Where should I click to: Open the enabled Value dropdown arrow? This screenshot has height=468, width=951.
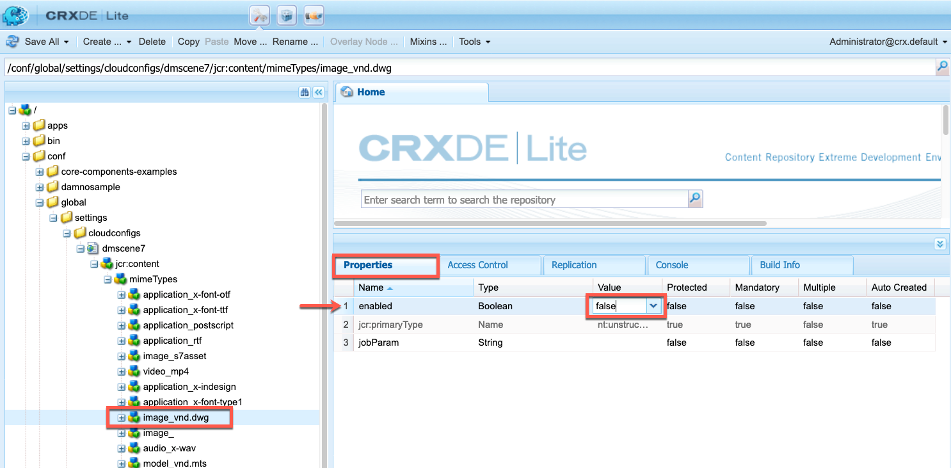pos(653,306)
